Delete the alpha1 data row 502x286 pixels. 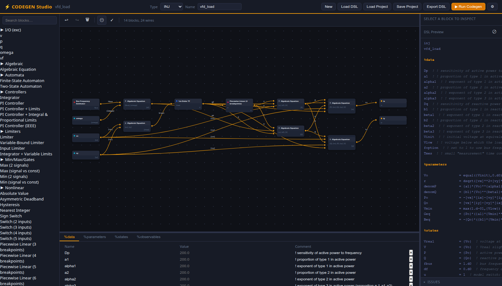[x=411, y=266]
